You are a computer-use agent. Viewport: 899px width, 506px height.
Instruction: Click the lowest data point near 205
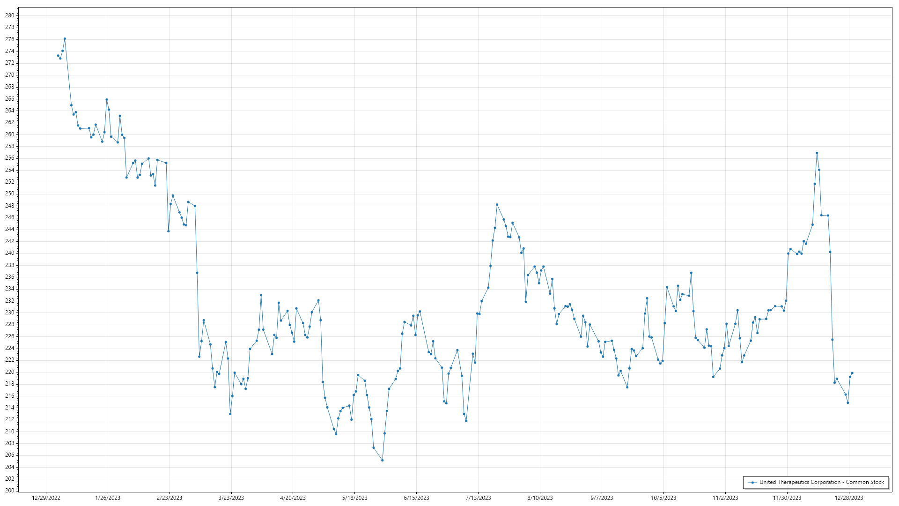pos(383,460)
